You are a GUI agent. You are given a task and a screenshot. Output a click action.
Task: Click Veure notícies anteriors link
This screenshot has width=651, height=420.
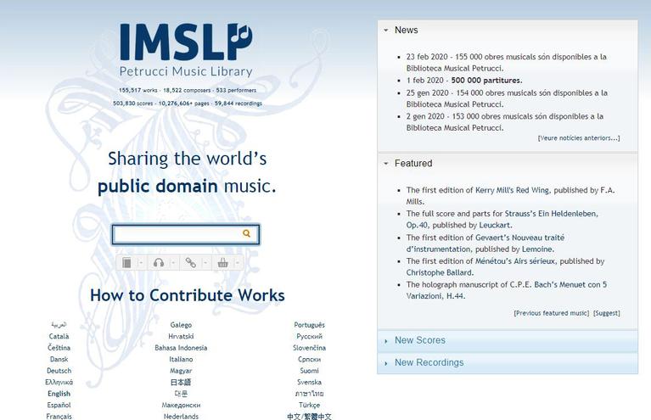tap(579, 138)
